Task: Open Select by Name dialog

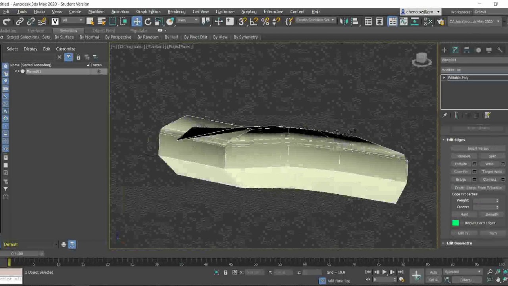Action: (x=101, y=21)
